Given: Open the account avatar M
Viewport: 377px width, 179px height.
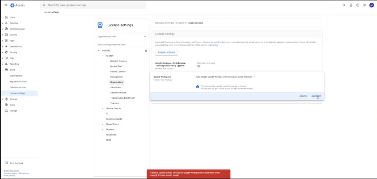Looking at the screenshot, I should tap(372, 5).
